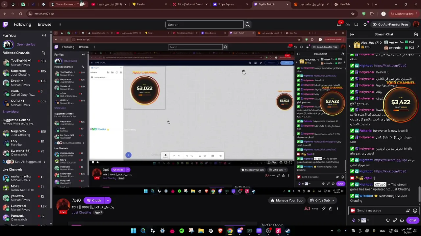Open the user avatar menu
This screenshot has height=236, width=421.
[416, 25]
